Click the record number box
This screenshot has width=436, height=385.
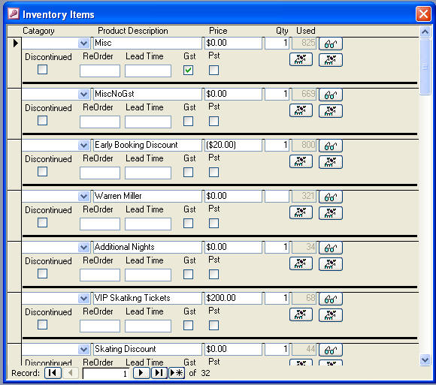click(x=106, y=373)
